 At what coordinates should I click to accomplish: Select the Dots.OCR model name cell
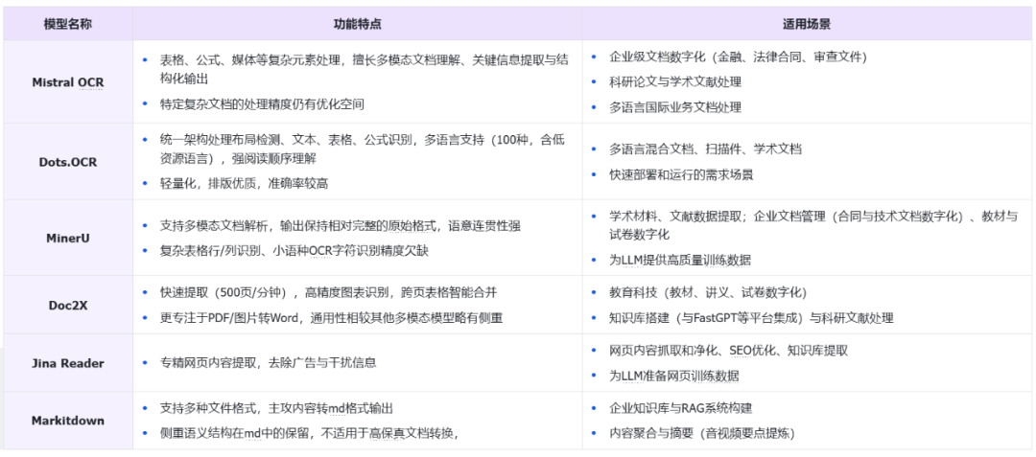click(x=67, y=162)
